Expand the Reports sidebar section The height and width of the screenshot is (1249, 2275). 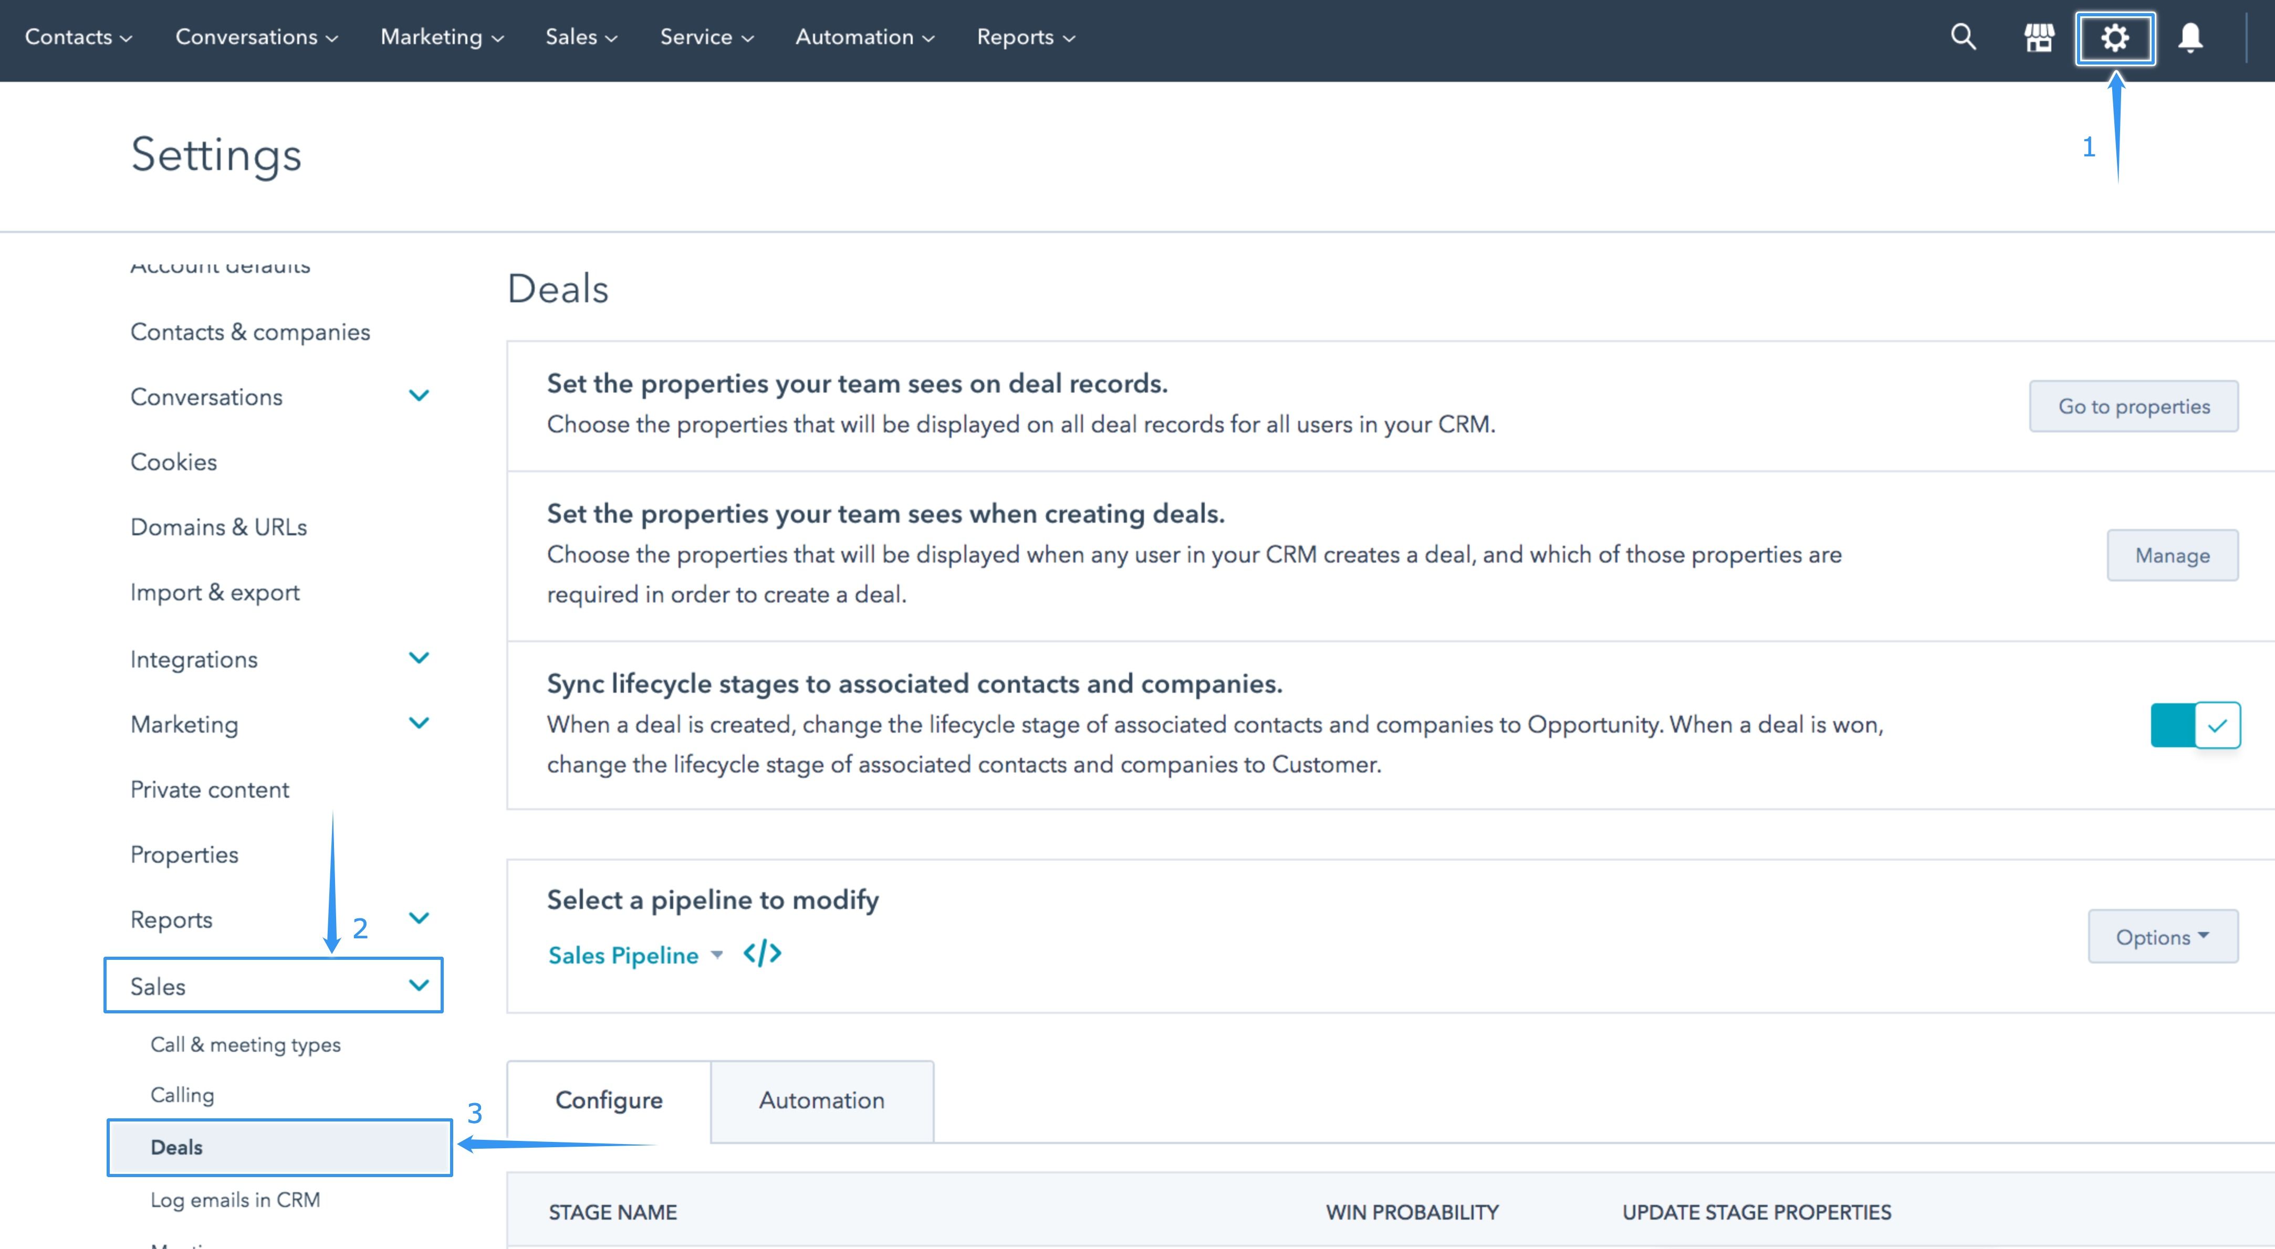(x=419, y=918)
